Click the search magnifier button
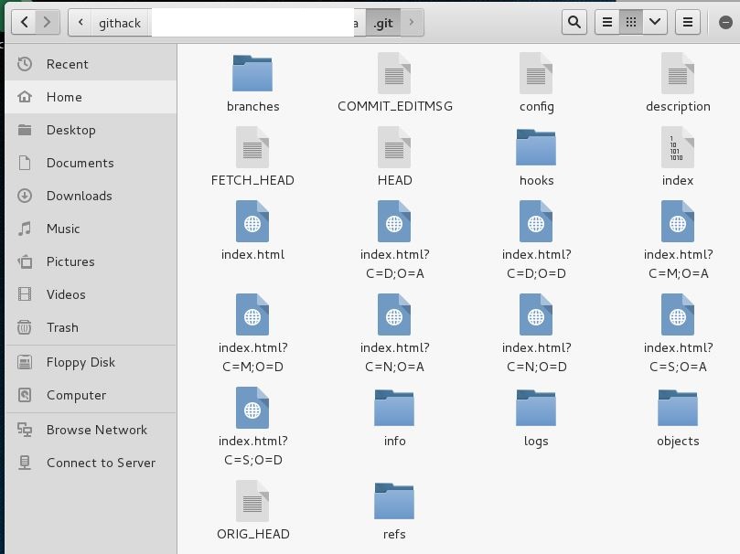The image size is (740, 554). pos(574,22)
